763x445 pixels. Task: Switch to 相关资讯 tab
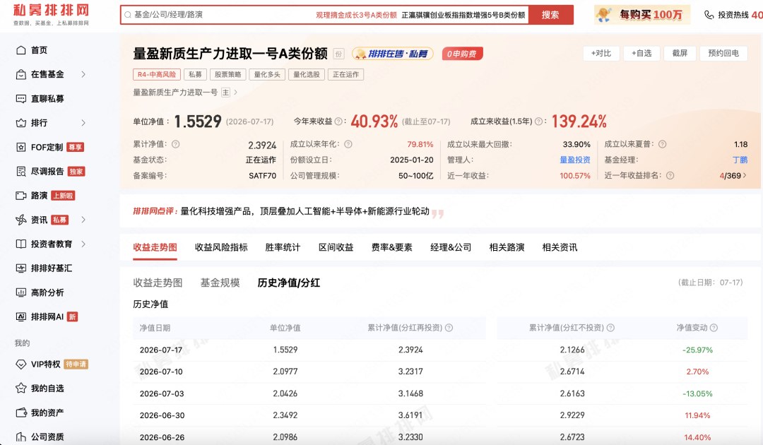560,247
